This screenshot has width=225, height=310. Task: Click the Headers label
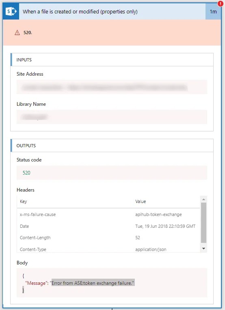pyautogui.click(x=26, y=190)
